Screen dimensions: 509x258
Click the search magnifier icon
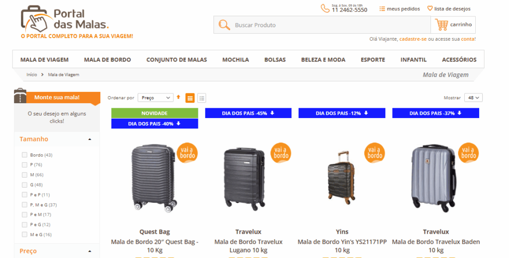click(x=224, y=25)
